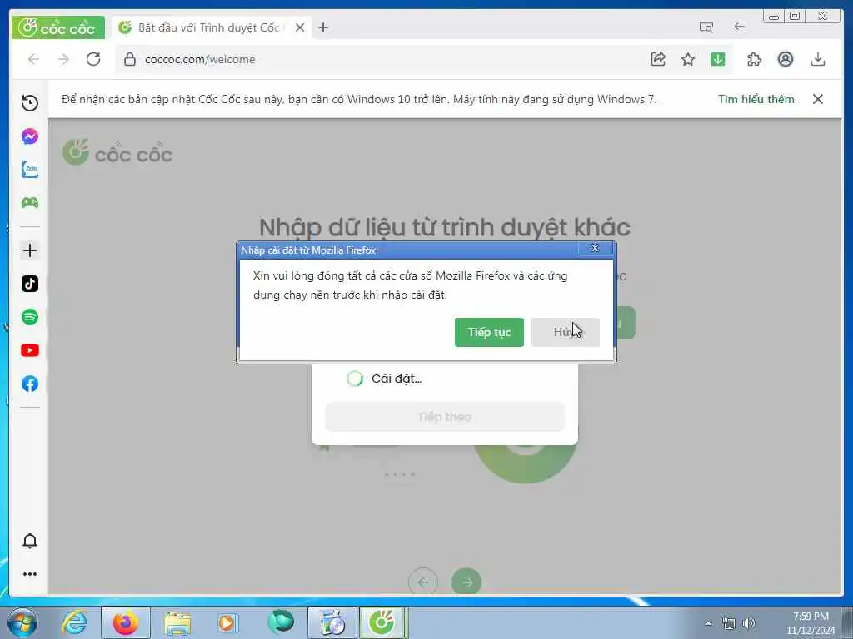Click the green next slide arrow

tap(466, 582)
